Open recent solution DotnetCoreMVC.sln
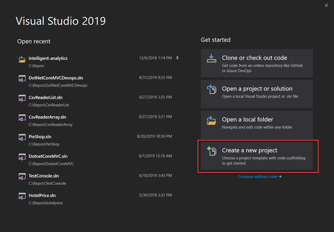Screen dimensions: 334x232 (98, 160)
